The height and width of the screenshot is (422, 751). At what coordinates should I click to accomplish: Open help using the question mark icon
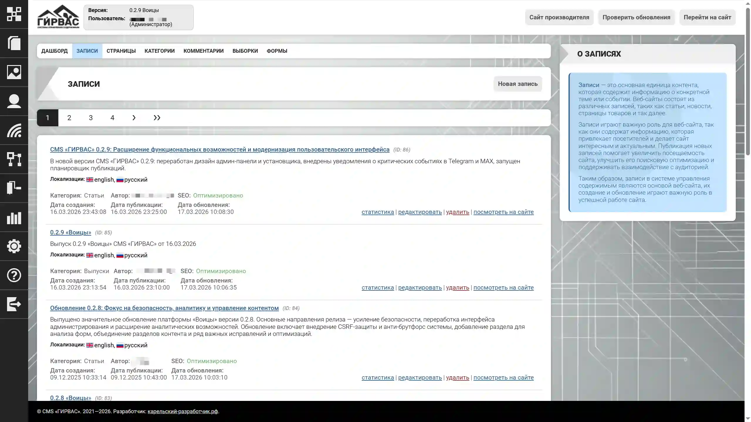point(14,275)
